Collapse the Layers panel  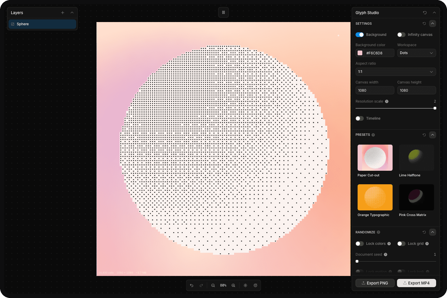(72, 13)
